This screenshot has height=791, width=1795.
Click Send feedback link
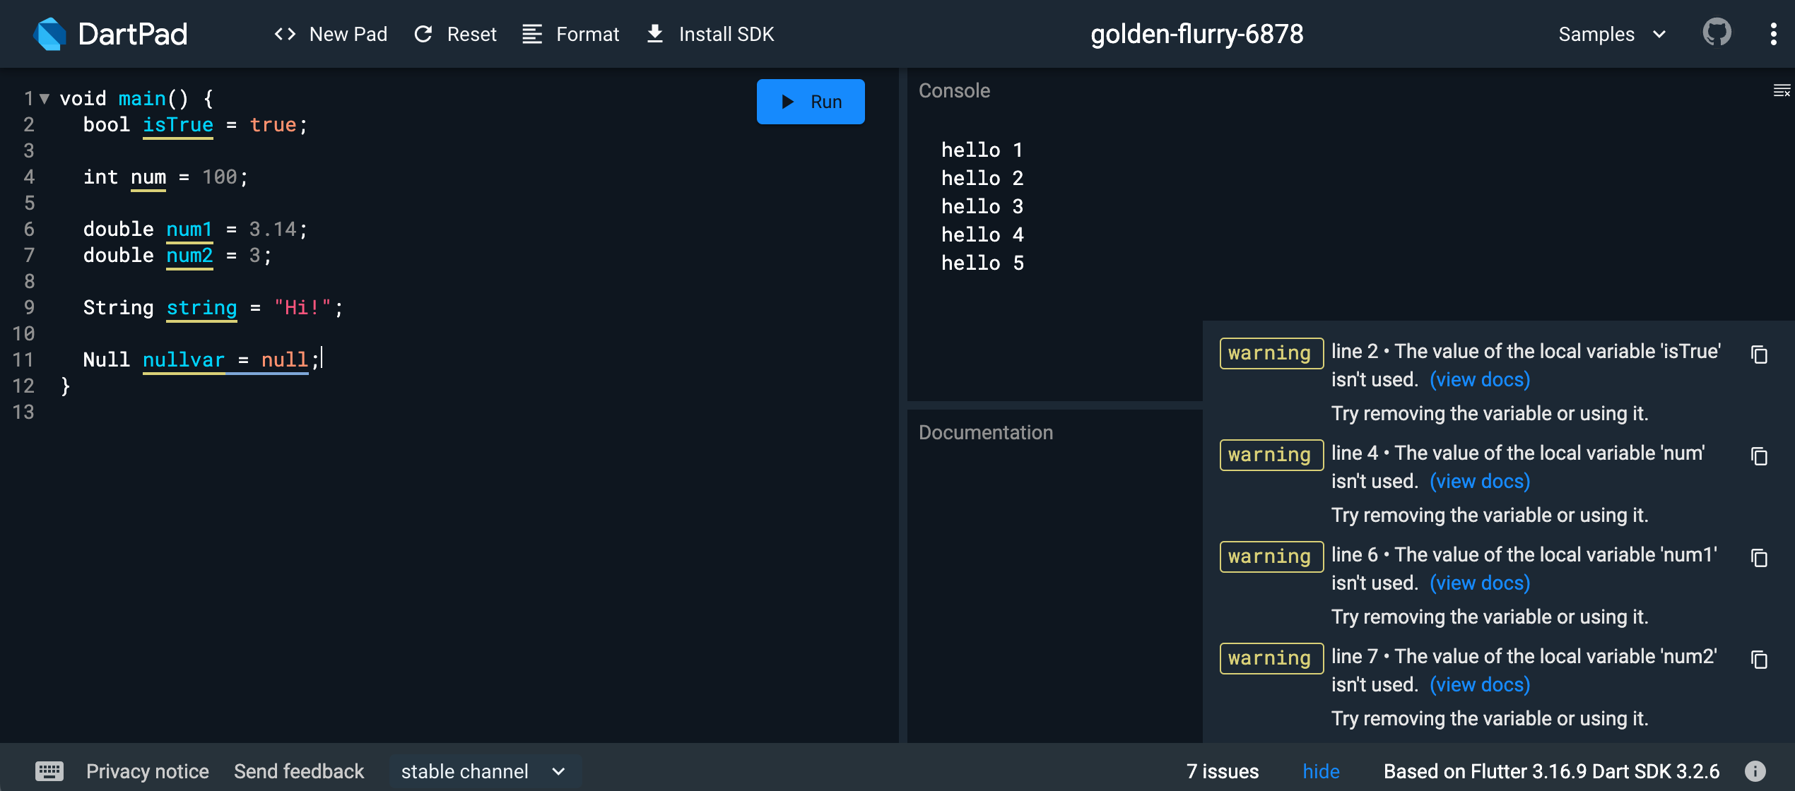click(x=299, y=771)
